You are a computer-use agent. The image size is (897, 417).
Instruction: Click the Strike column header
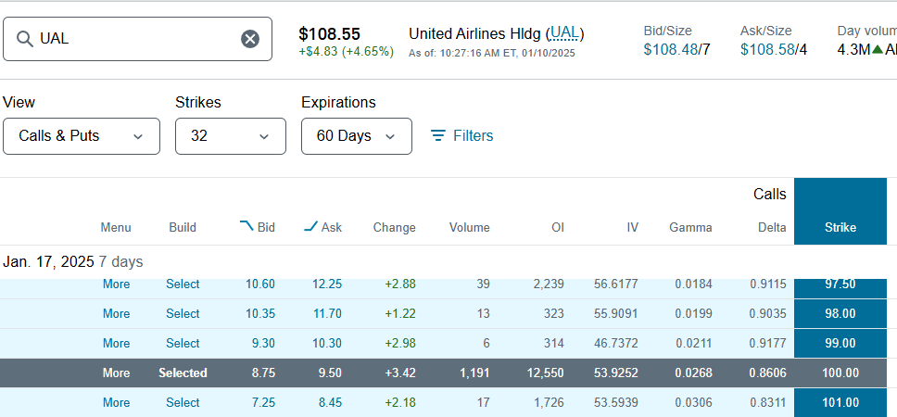(840, 228)
